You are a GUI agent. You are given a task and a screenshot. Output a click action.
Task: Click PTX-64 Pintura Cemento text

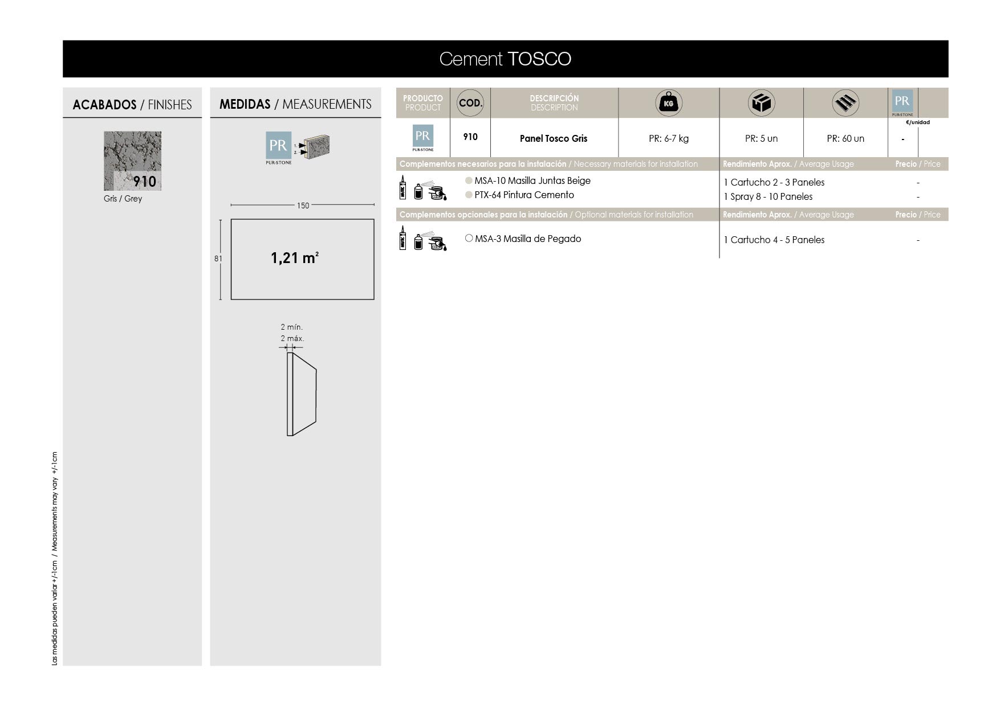click(x=524, y=195)
